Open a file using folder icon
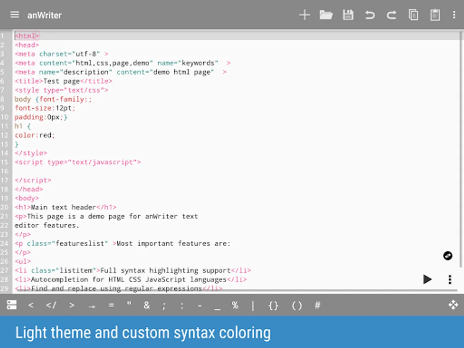 [x=326, y=15]
